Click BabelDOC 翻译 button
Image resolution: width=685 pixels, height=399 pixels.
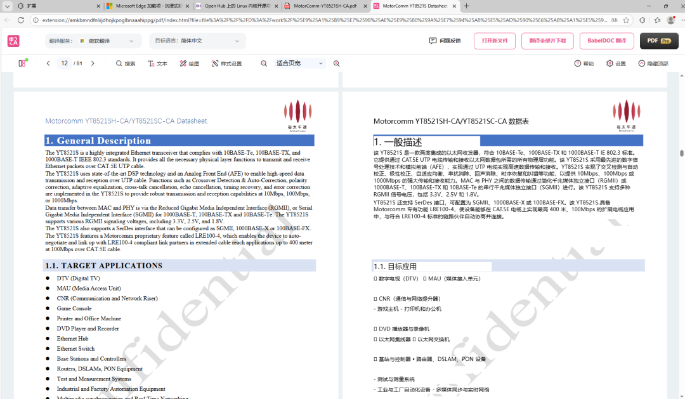(606, 41)
